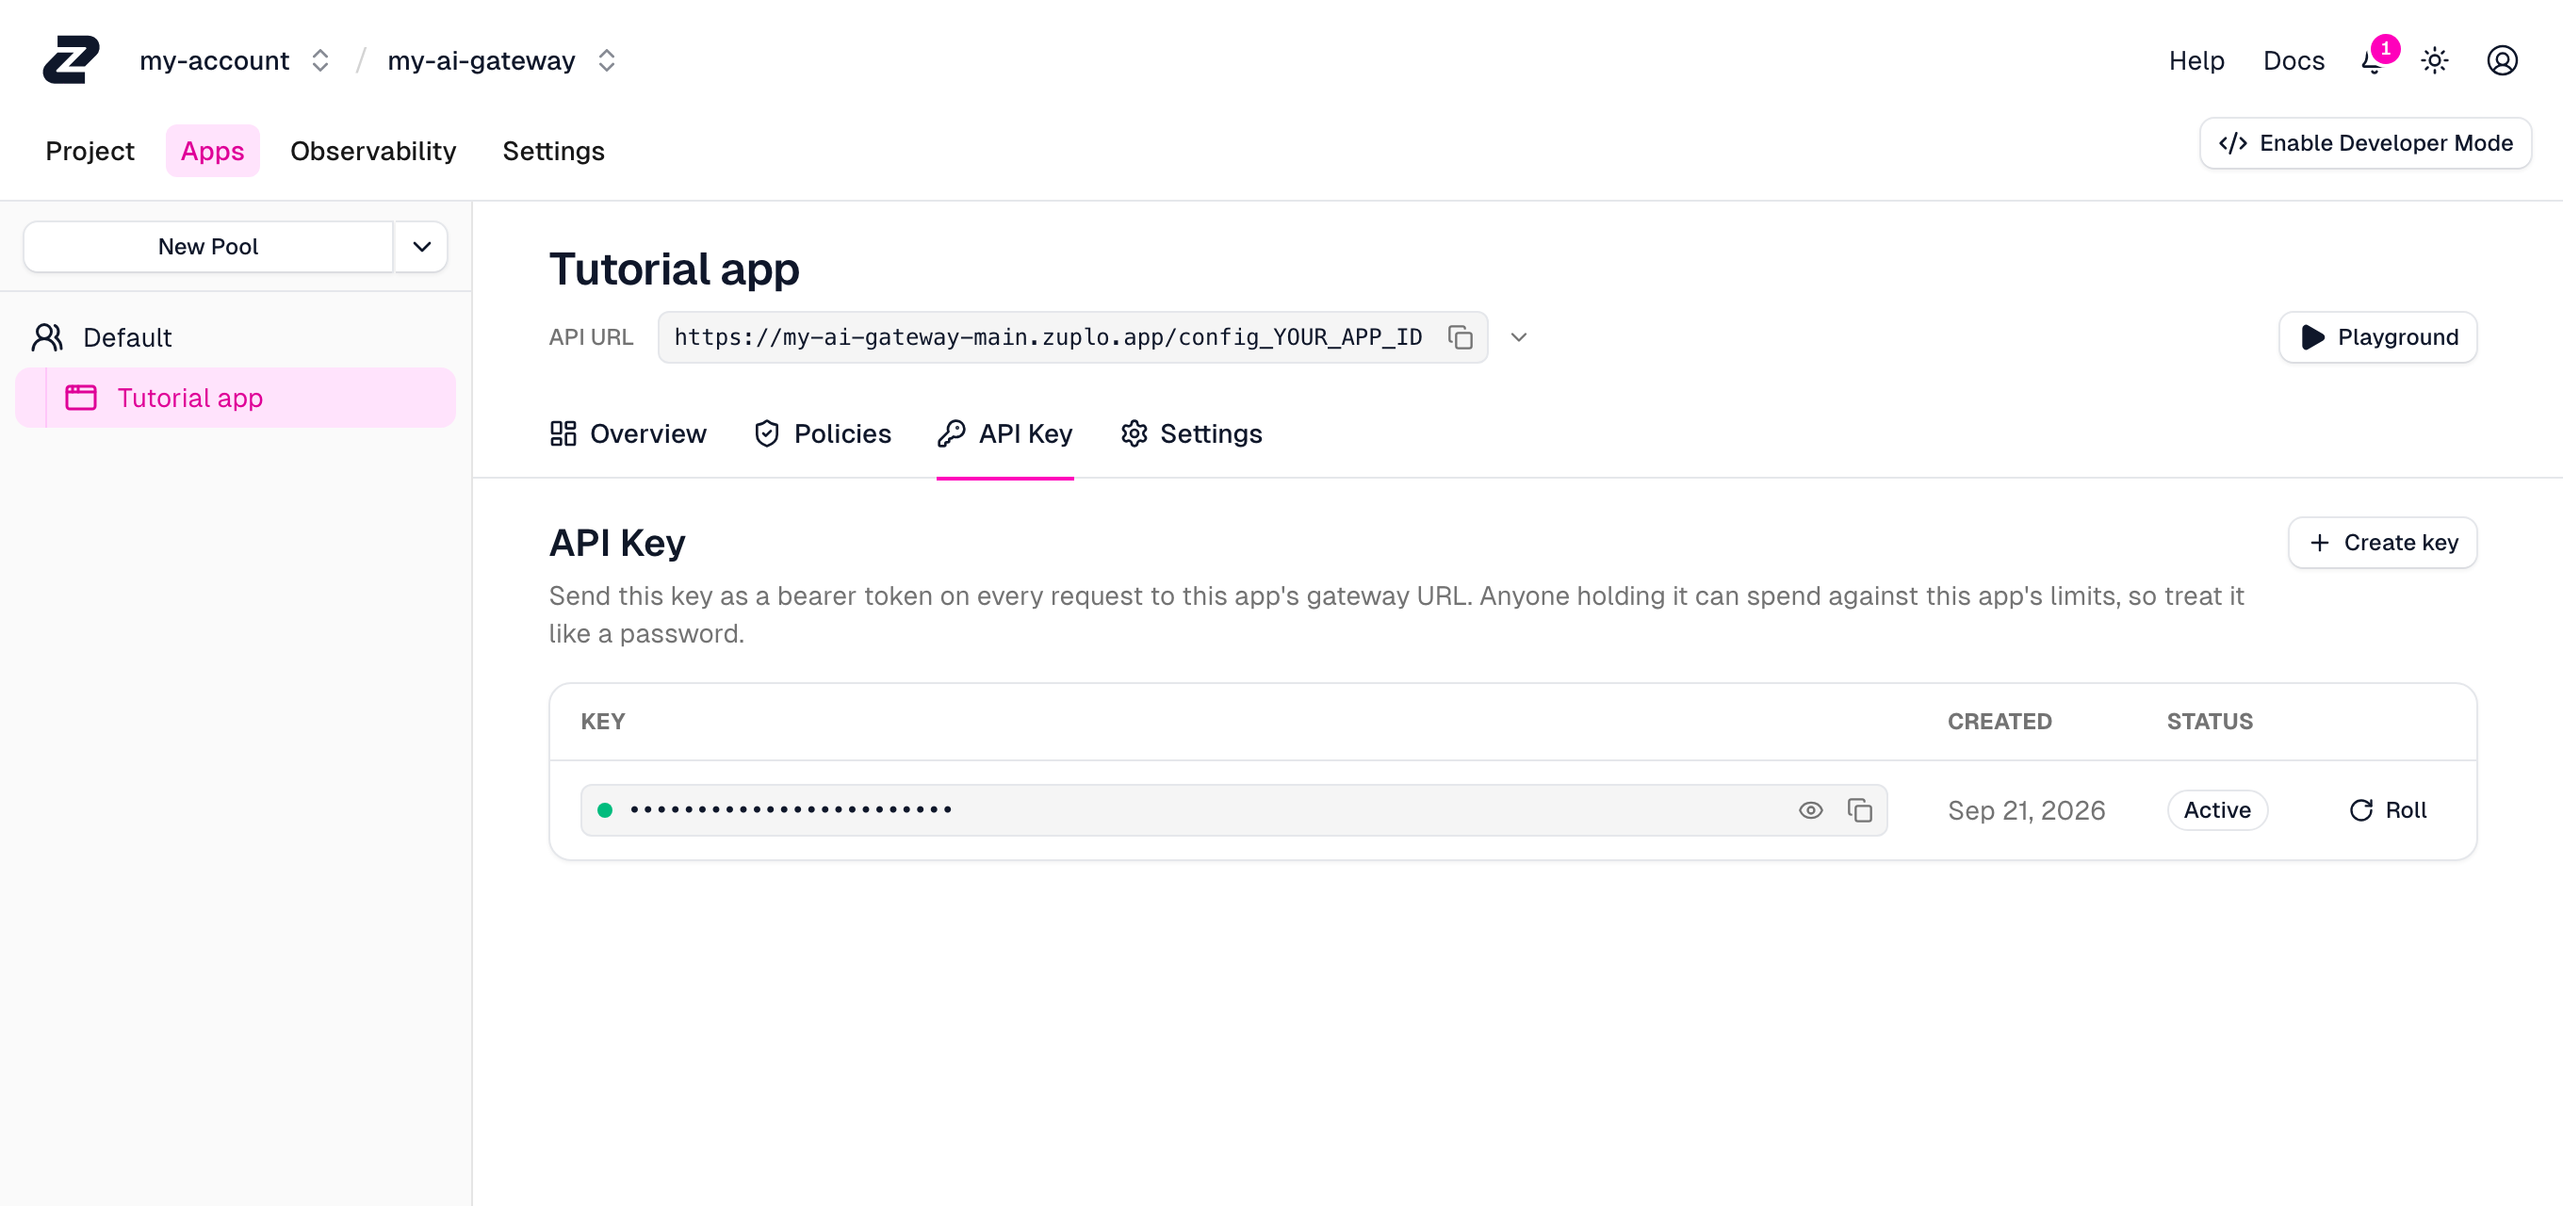Viewport: 2563px width, 1206px height.
Task: Click the CREATED column header
Action: tap(1999, 722)
